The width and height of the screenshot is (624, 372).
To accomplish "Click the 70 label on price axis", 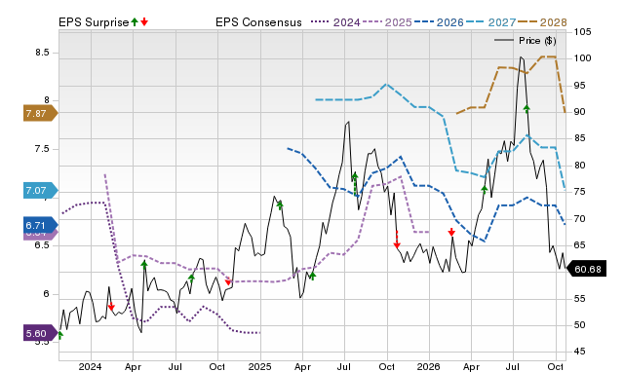I will [579, 218].
